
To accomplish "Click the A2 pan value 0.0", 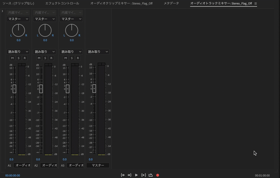I will pos(45,40).
